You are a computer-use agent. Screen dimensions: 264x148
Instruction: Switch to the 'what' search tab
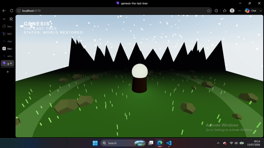coord(8,56)
